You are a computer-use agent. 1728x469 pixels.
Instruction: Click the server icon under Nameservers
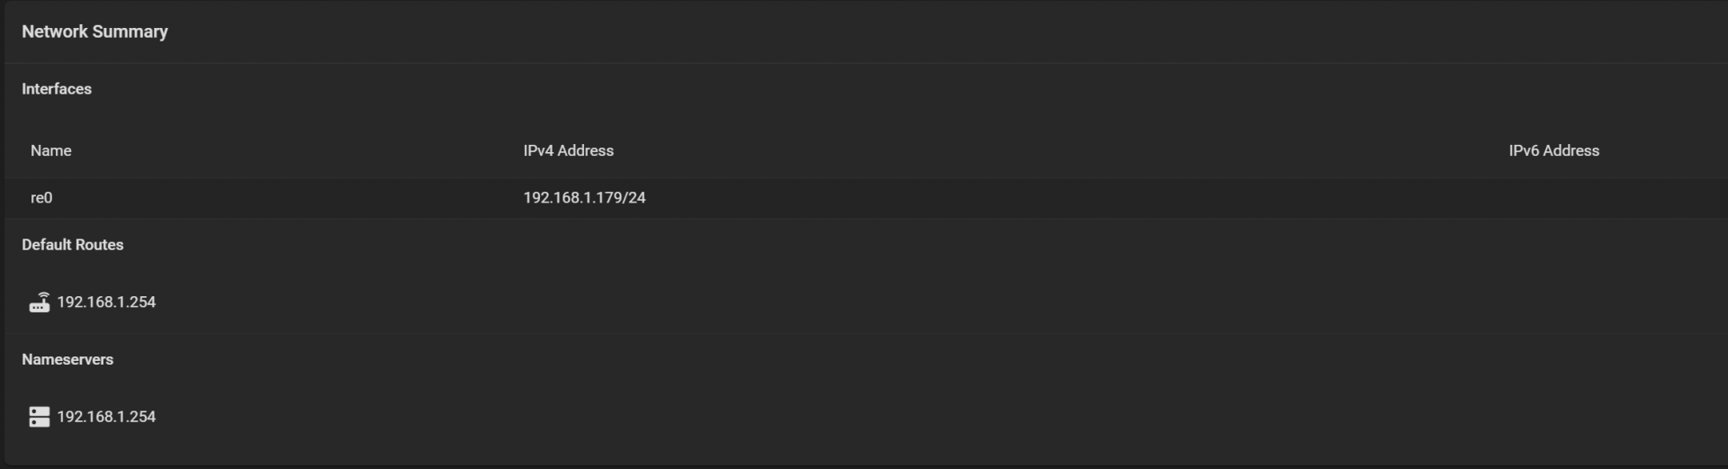click(x=40, y=417)
